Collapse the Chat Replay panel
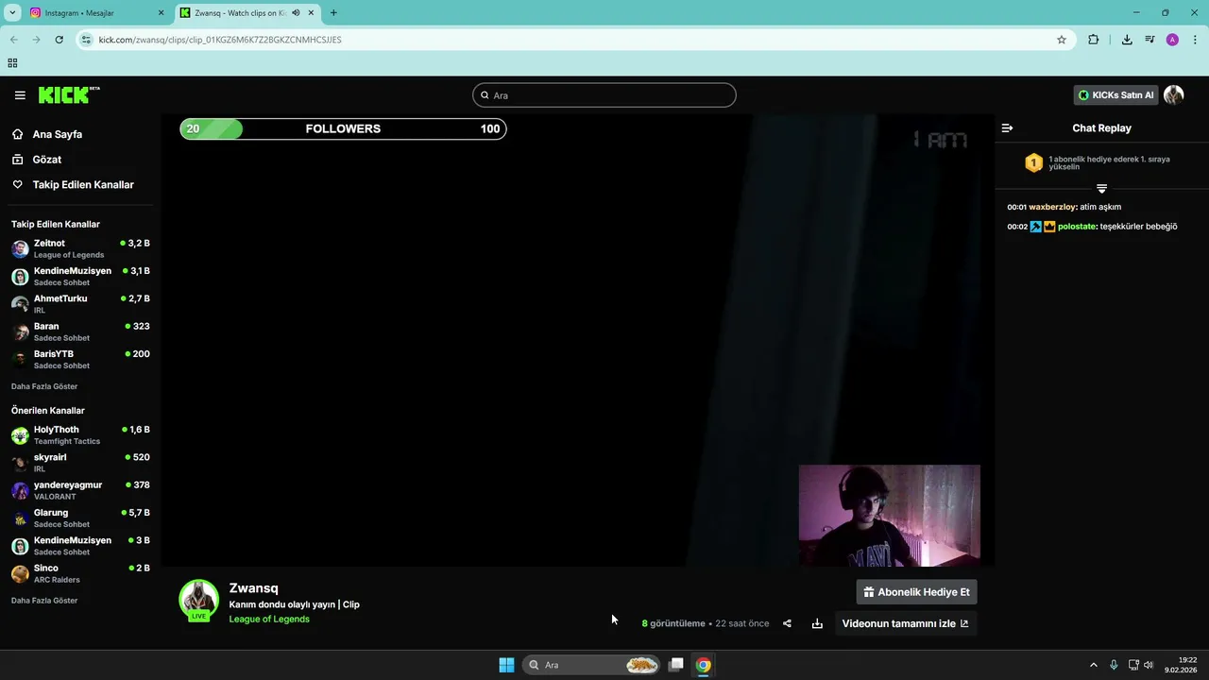This screenshot has height=680, width=1209. point(1007,128)
